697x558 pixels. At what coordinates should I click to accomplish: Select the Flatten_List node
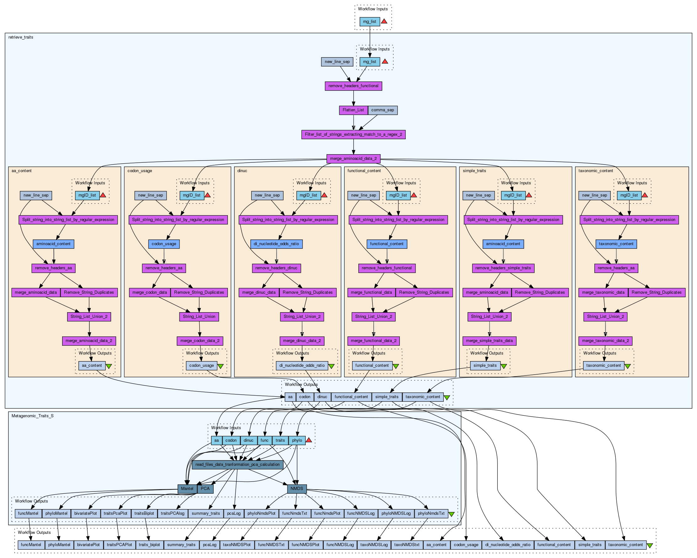click(x=353, y=110)
